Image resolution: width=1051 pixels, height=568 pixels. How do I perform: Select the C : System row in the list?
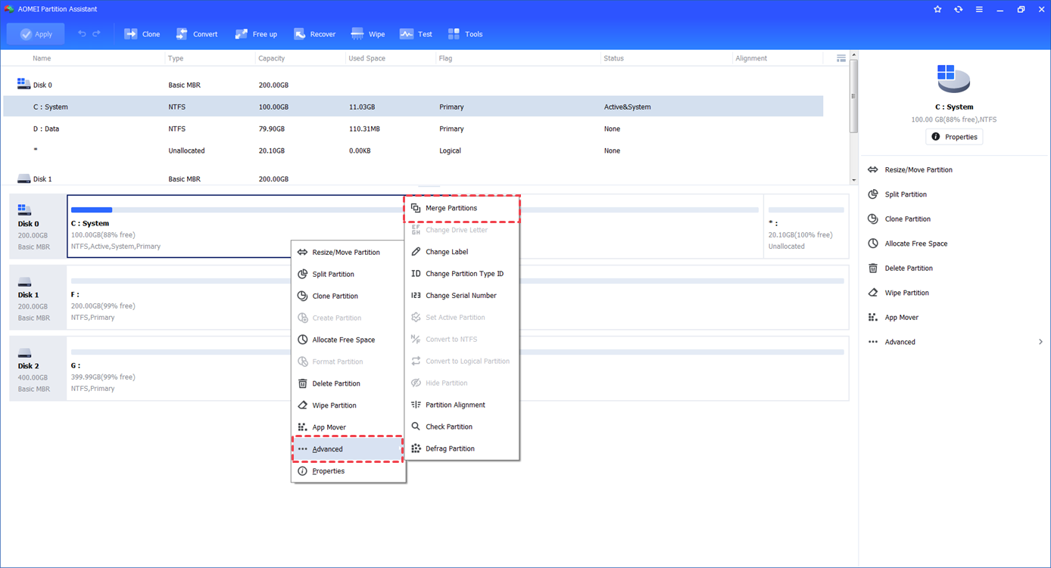click(413, 107)
